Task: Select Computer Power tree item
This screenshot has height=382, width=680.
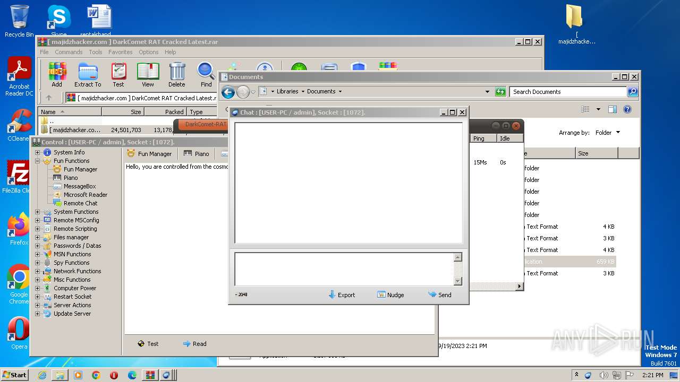Action: tap(75, 288)
